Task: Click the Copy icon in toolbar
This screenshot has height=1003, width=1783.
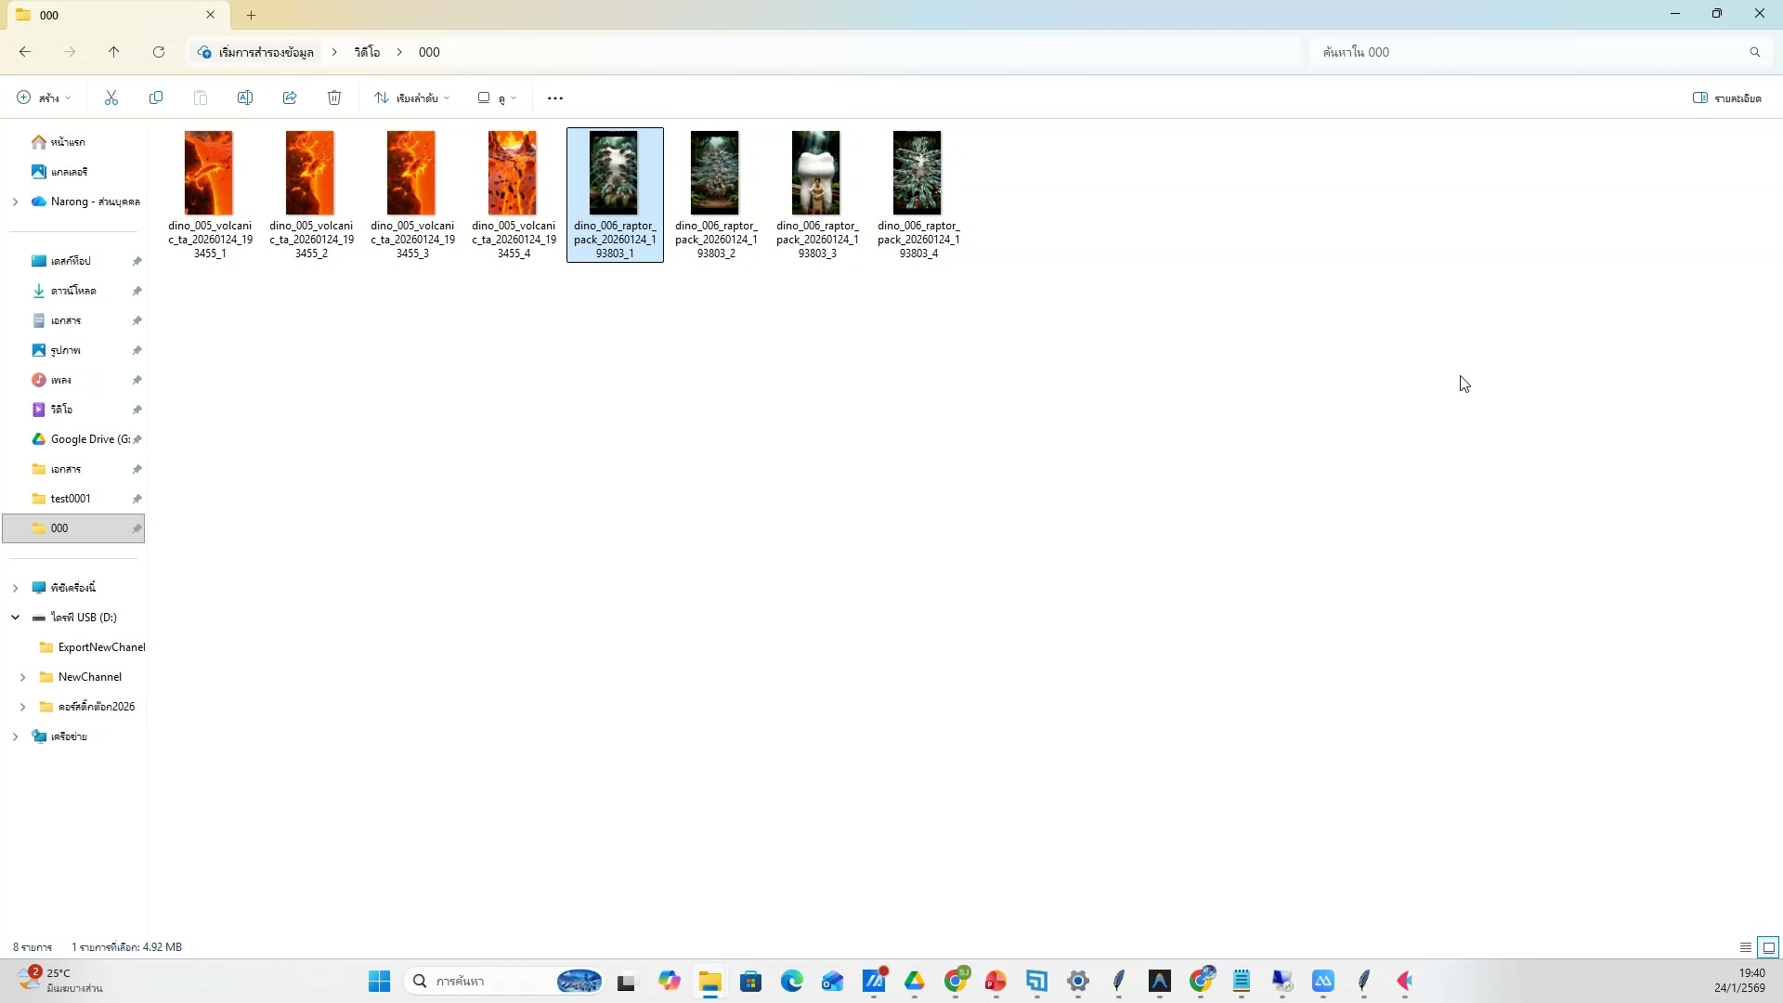Action: (x=156, y=98)
